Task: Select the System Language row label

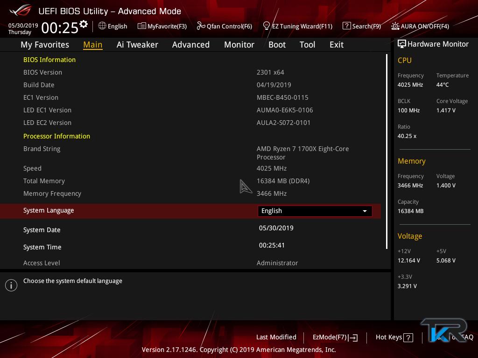Action: [x=49, y=211]
